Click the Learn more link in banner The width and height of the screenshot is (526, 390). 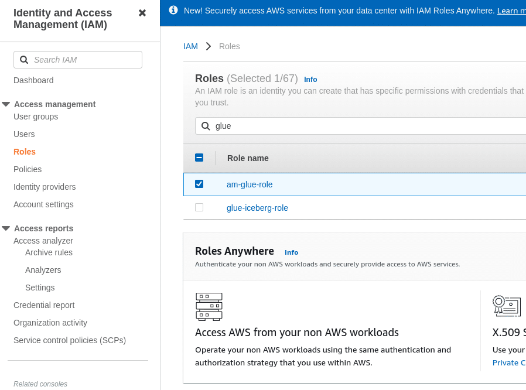tap(511, 11)
